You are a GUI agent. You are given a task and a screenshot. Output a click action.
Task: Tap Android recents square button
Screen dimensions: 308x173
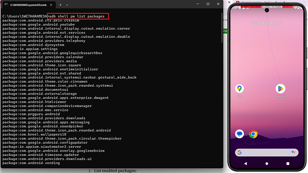(288, 163)
